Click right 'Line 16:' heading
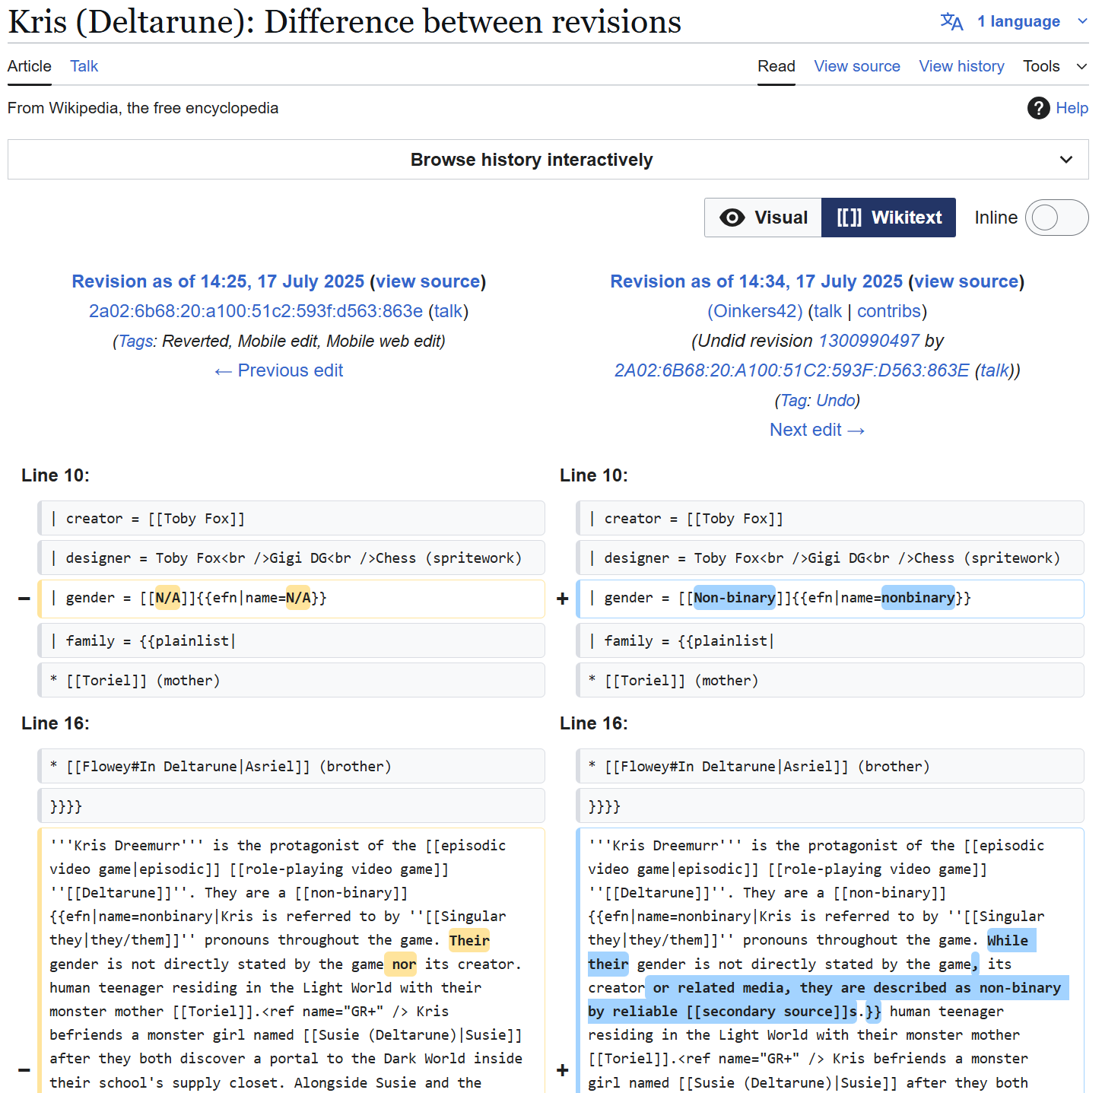The image size is (1102, 1093). [x=594, y=723]
